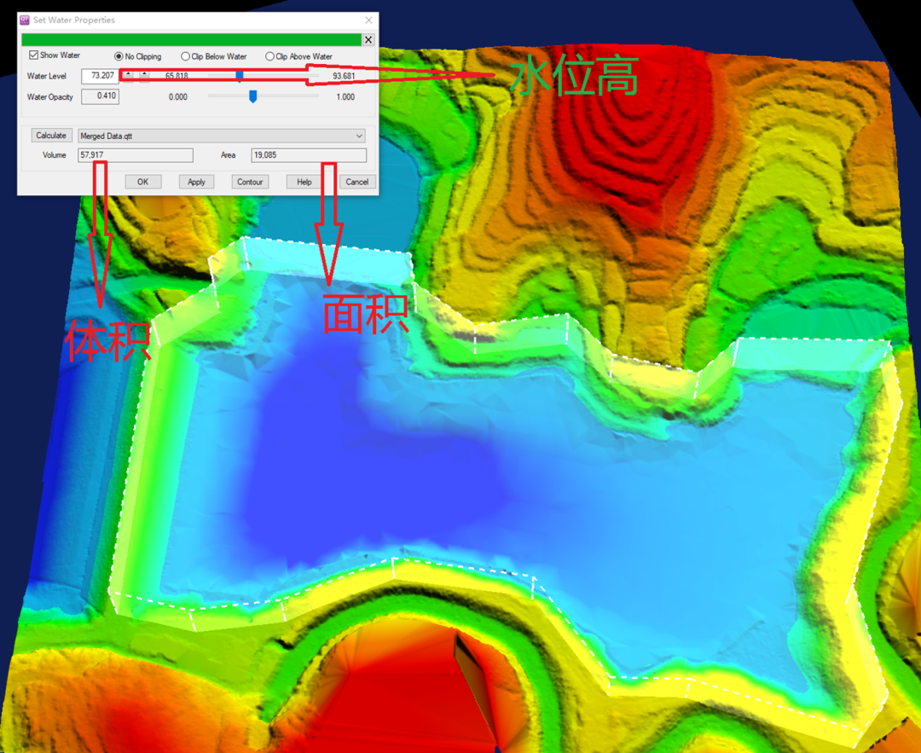The height and width of the screenshot is (753, 921).
Task: Close the Set Water Properties window
Action: click(x=368, y=20)
